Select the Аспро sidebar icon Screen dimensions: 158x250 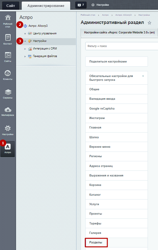8,149
